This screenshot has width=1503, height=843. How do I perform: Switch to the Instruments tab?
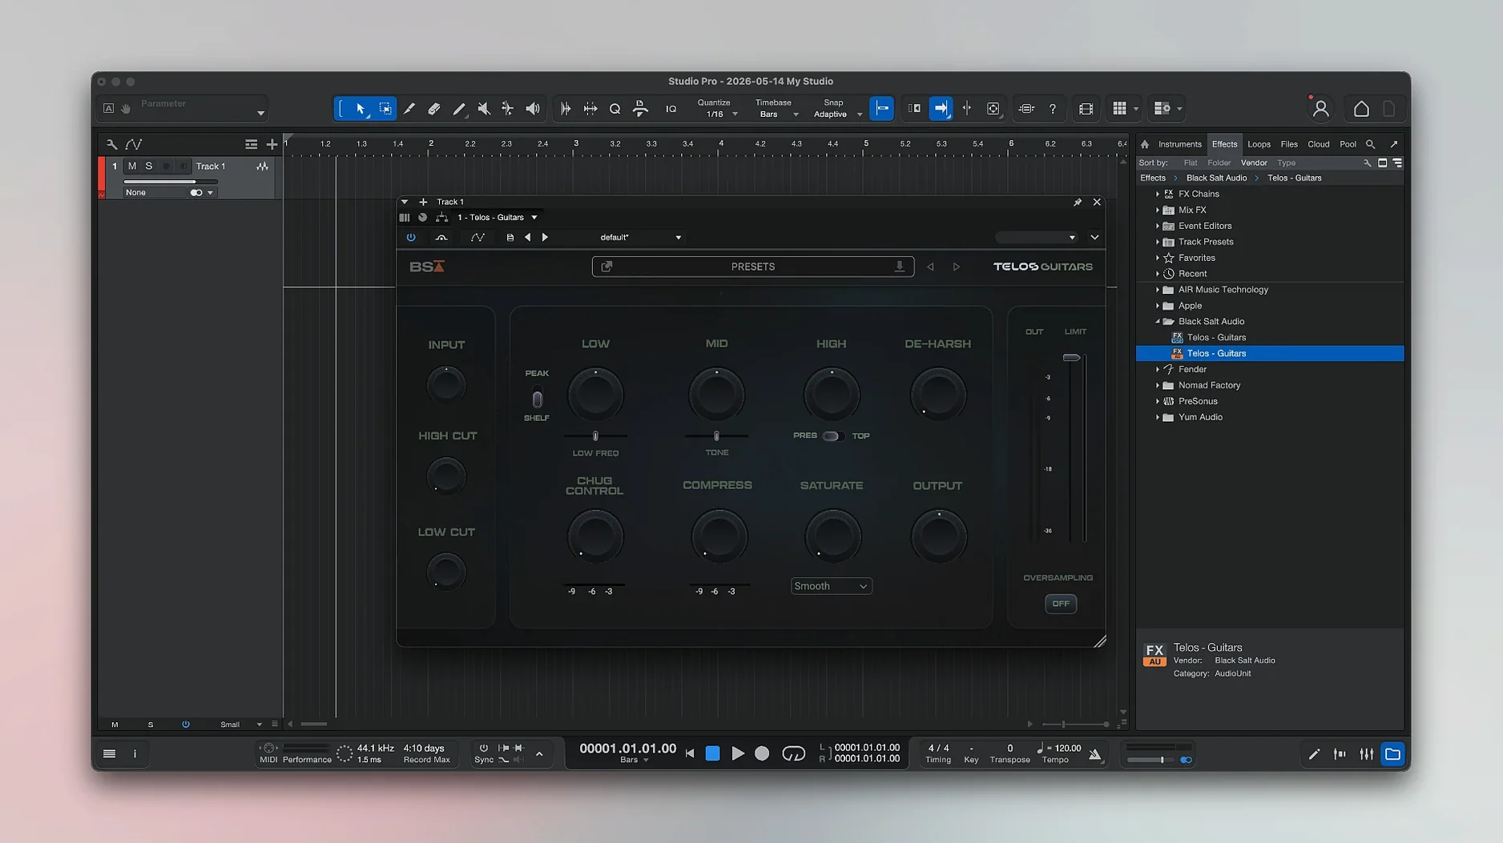click(1179, 144)
